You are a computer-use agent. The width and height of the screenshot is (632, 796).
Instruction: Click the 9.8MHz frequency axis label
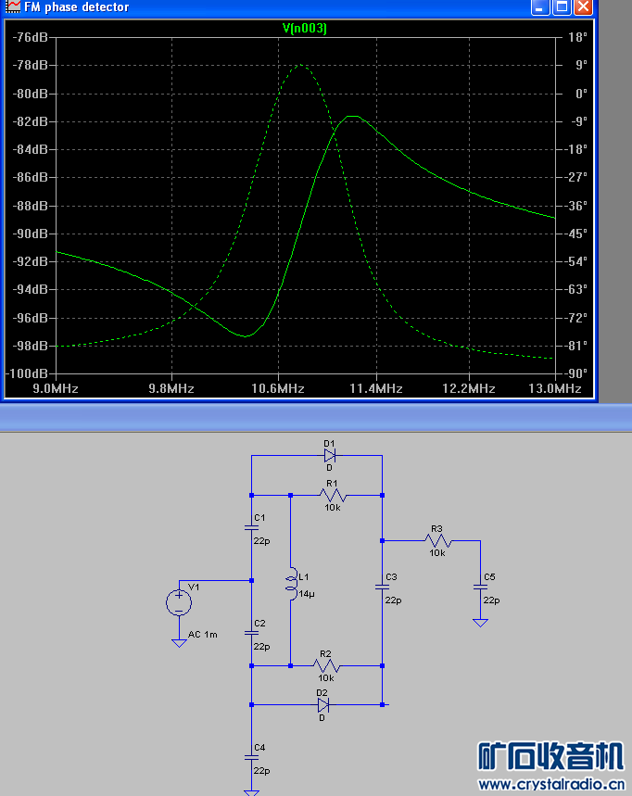pos(171,389)
